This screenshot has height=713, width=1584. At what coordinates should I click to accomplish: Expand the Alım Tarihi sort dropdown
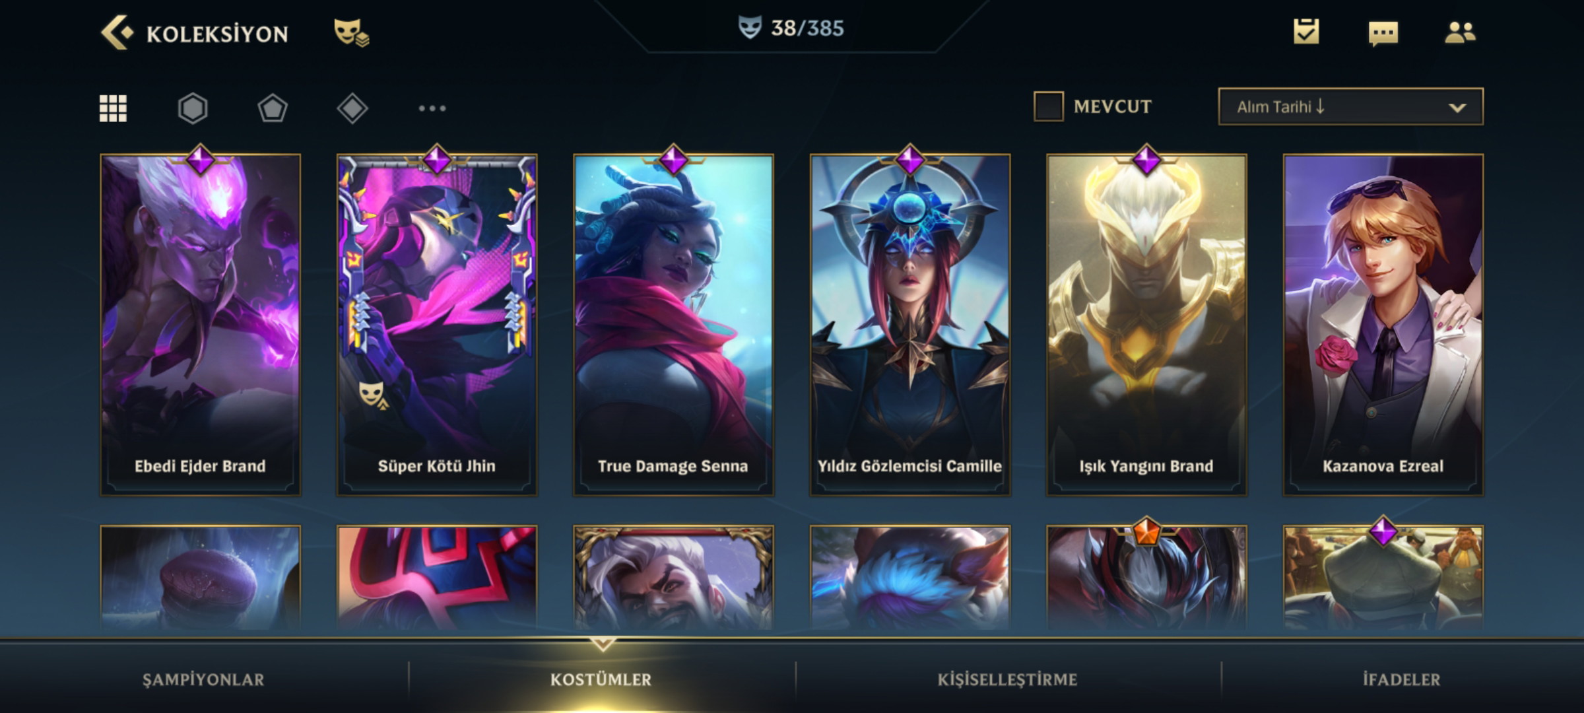1350,106
